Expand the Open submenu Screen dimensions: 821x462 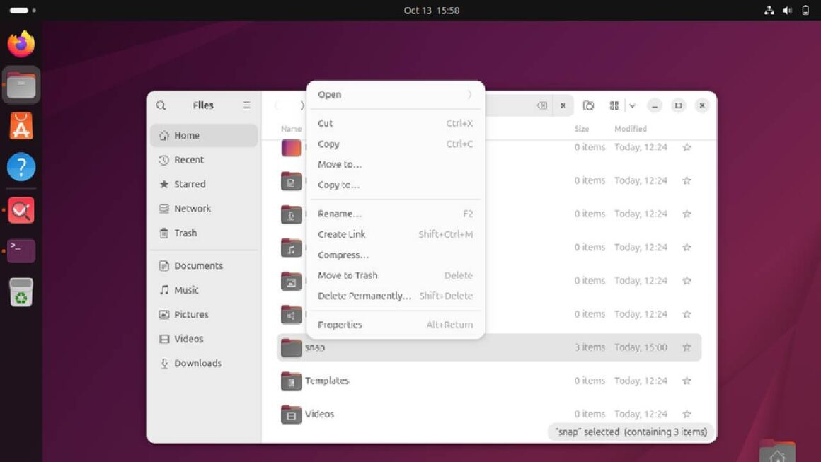coord(396,95)
